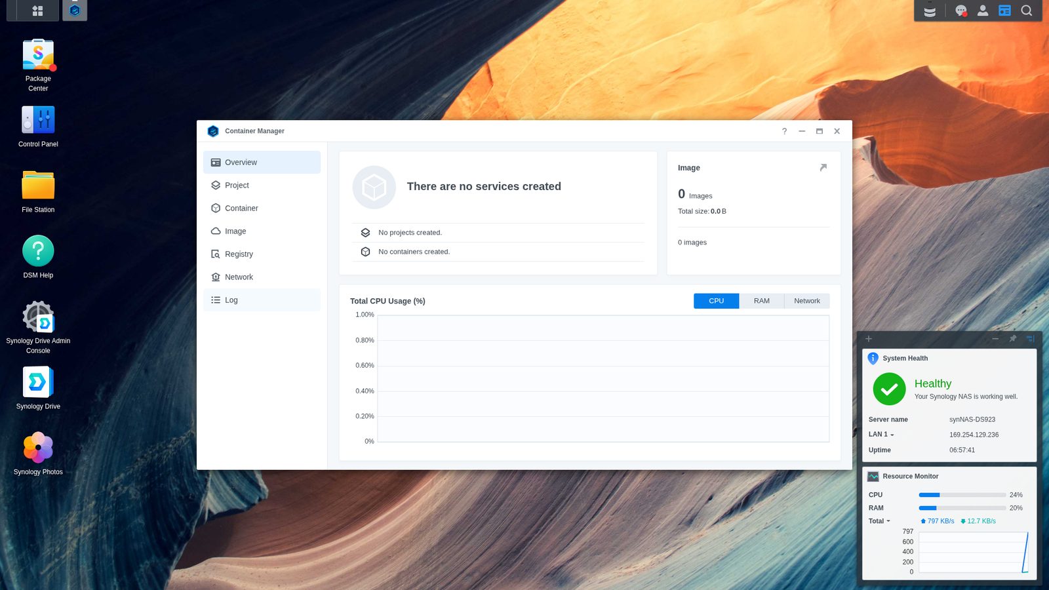Click 'Total size: 0.0 B' text
This screenshot has height=590, width=1049.
(x=702, y=211)
